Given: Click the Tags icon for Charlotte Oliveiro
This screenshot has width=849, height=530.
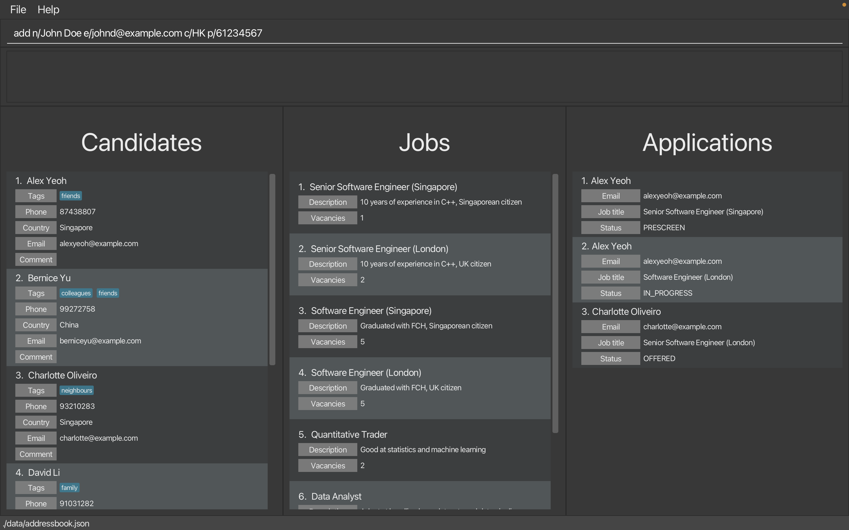Looking at the screenshot, I should click(x=35, y=390).
